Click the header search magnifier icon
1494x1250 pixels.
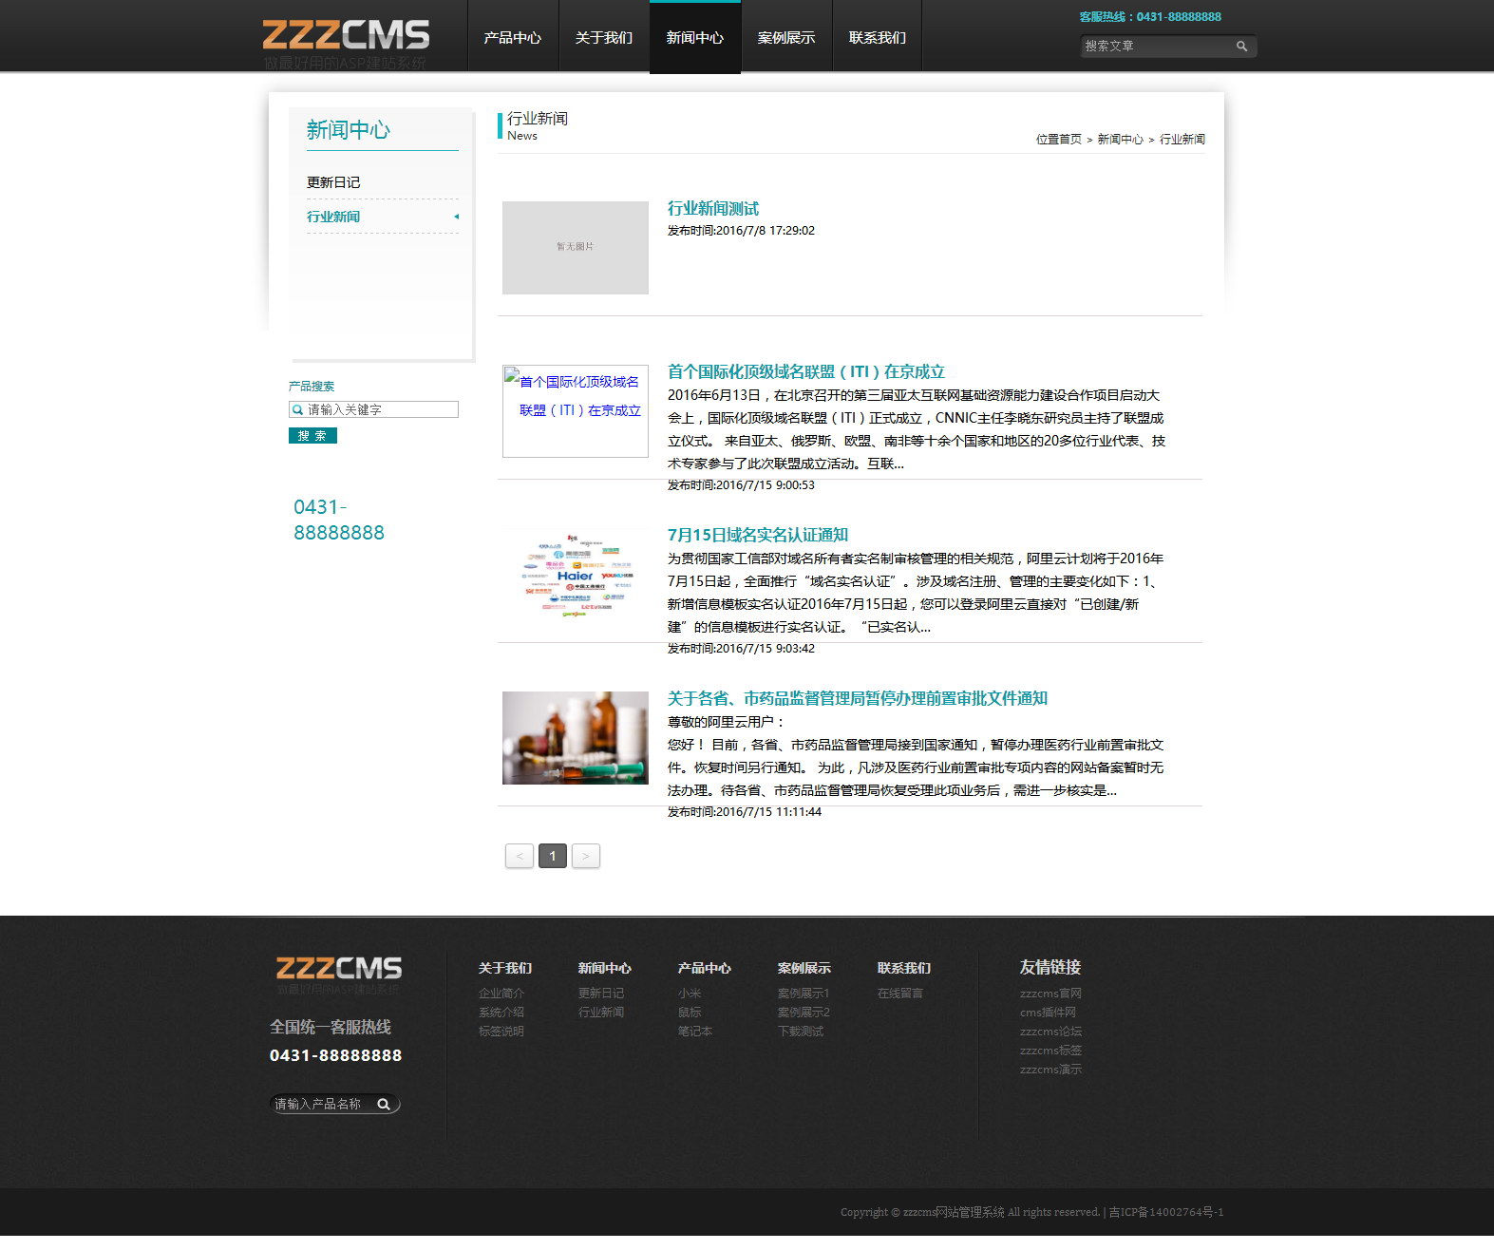(x=1241, y=46)
